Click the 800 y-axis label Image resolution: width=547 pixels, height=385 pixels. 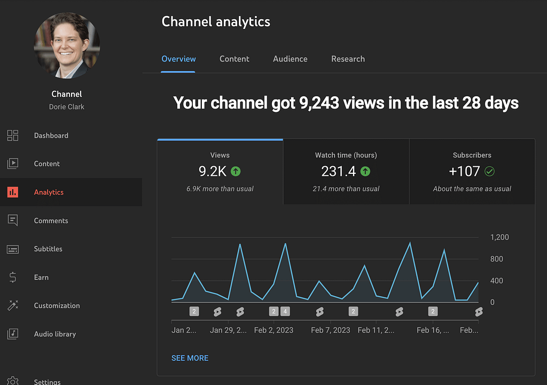point(496,259)
